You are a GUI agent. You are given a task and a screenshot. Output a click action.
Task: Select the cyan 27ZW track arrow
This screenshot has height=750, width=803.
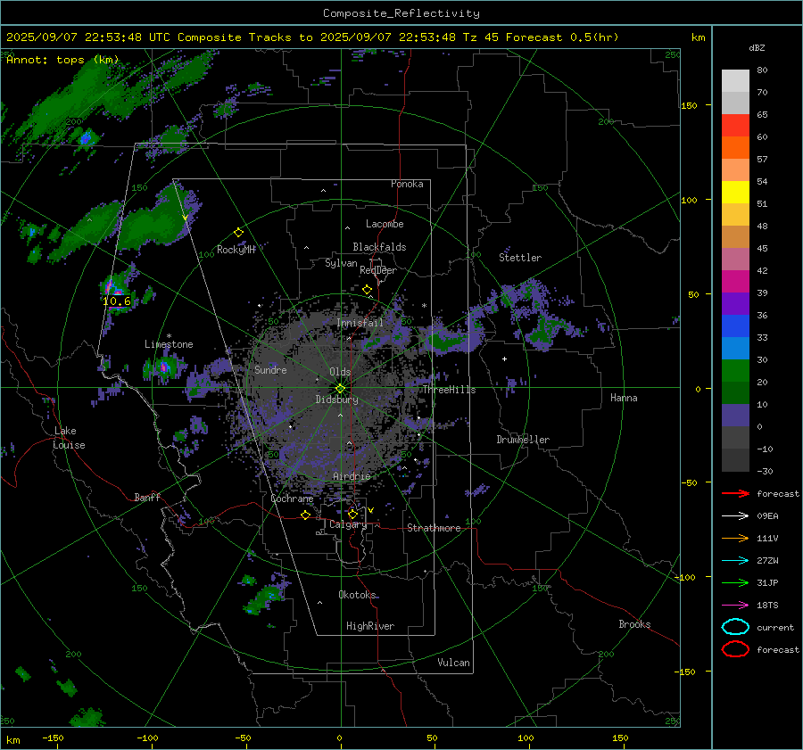click(x=735, y=561)
